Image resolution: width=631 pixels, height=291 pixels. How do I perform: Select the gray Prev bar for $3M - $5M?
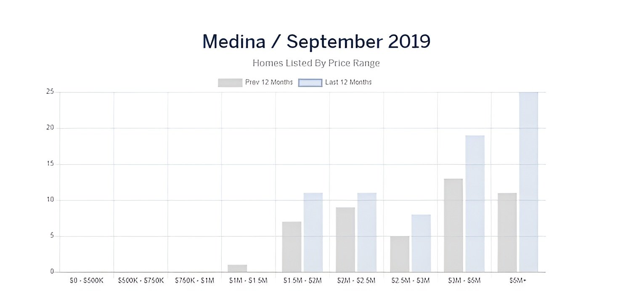tap(453, 225)
